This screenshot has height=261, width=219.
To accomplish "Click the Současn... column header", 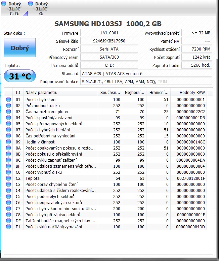I will click(x=110, y=92).
